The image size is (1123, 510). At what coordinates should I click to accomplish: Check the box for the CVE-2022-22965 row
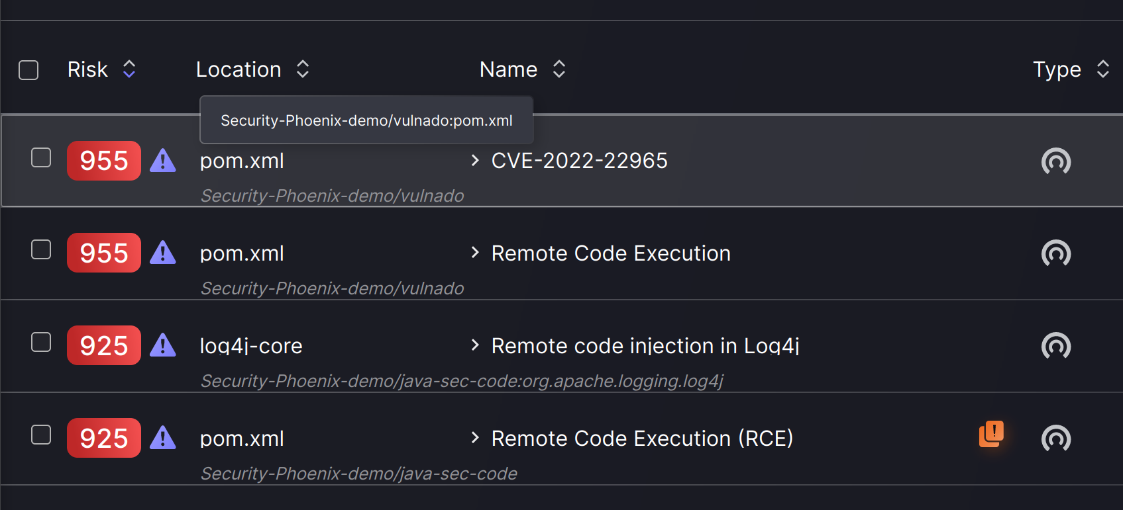[x=41, y=157]
